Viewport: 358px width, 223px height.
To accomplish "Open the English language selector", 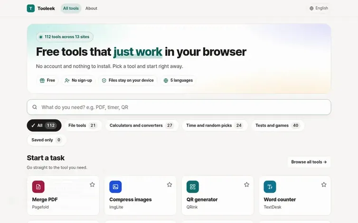I will click(319, 8).
